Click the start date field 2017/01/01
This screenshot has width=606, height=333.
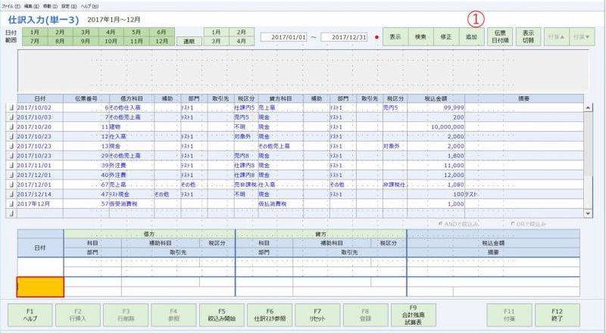pyautogui.click(x=283, y=37)
